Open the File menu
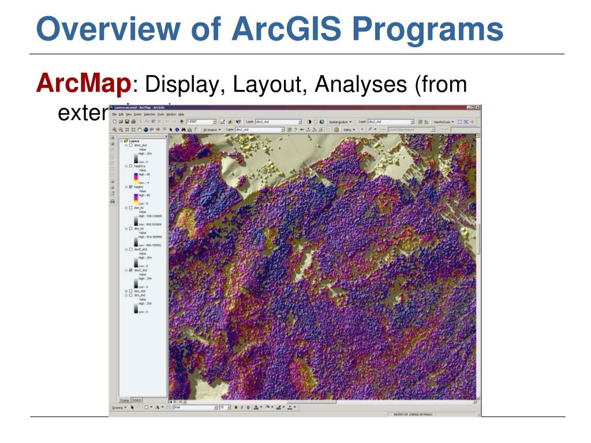591x443 pixels. coord(114,114)
